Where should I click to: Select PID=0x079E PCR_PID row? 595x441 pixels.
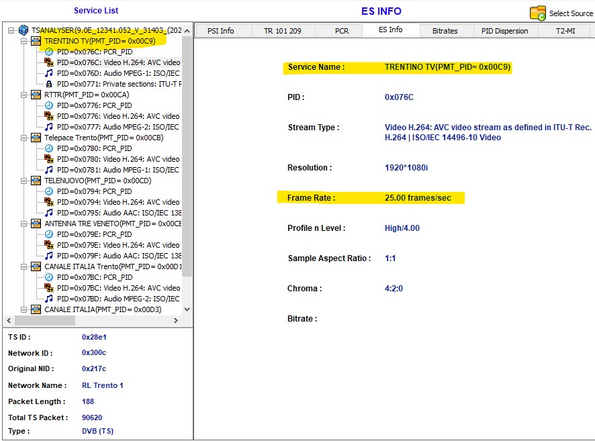coord(95,234)
